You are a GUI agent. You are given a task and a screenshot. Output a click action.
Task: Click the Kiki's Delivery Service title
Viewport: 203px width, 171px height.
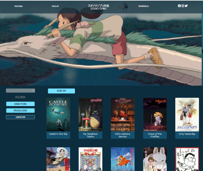point(123,135)
